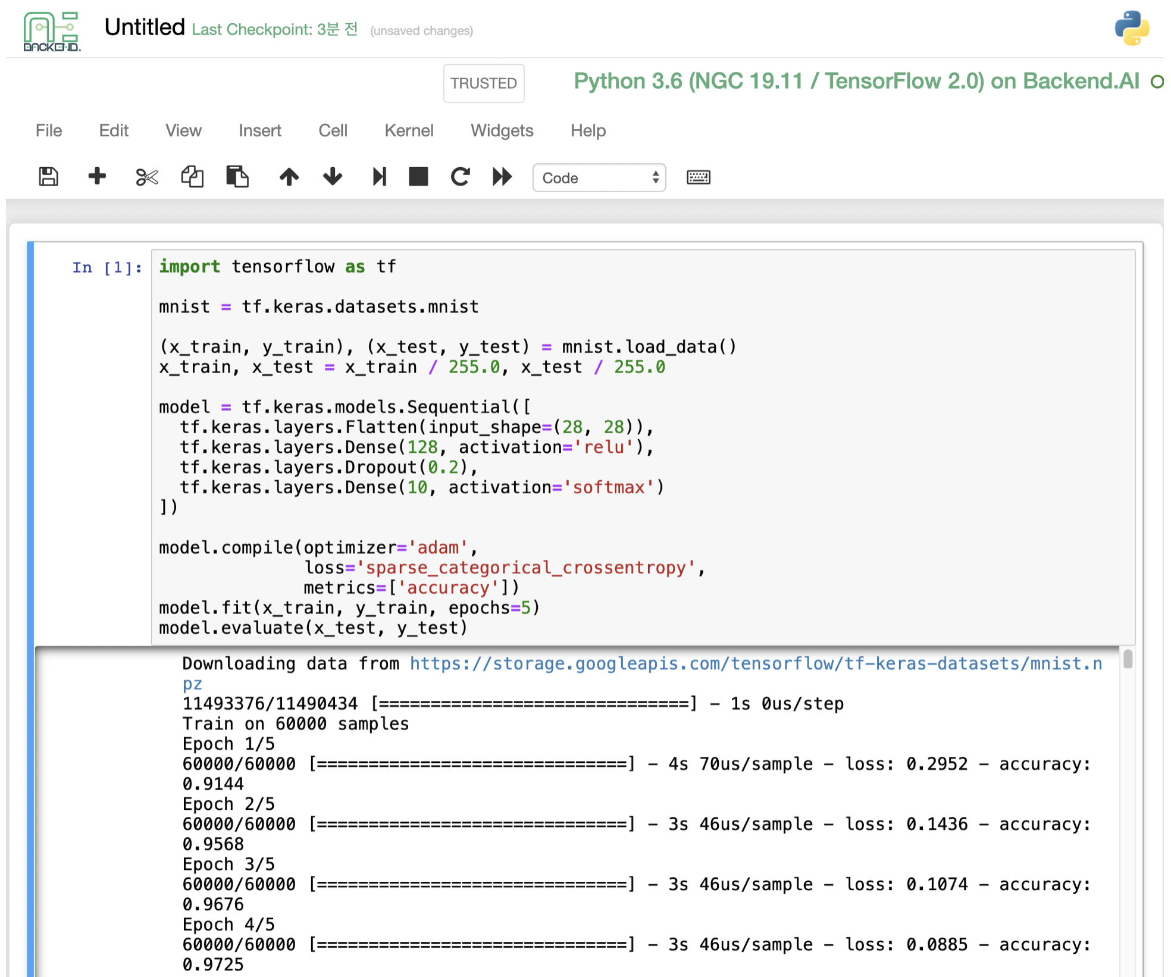Save and checkpoint the notebook
This screenshot has width=1171, height=977.
pyautogui.click(x=48, y=177)
